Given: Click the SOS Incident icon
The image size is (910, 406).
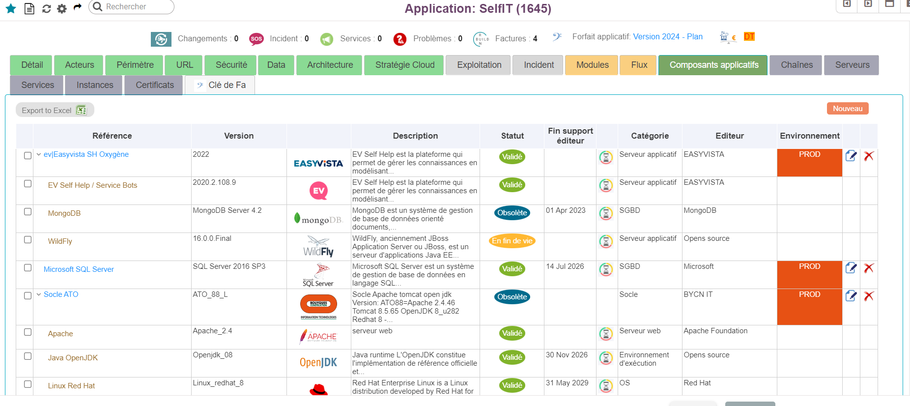Looking at the screenshot, I should click(x=256, y=39).
